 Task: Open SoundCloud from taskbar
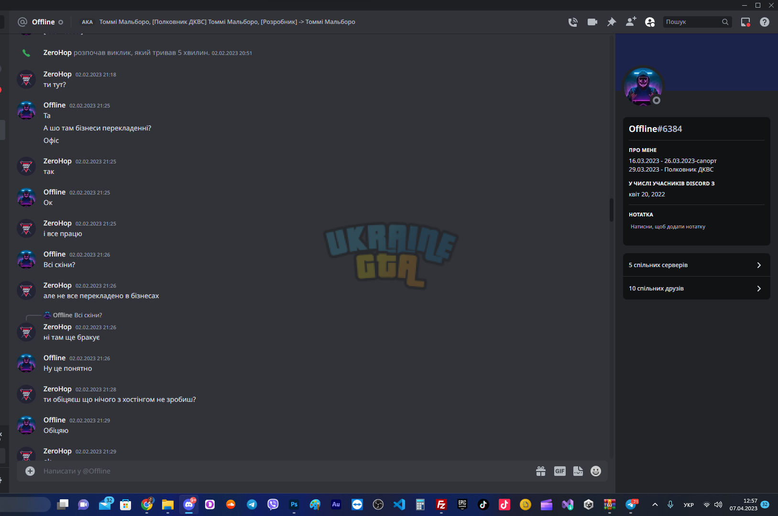click(231, 505)
